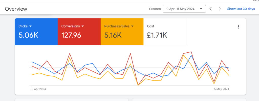Select the yellow Purchases/Sales metric card
259x101 pixels.
tap(122, 32)
